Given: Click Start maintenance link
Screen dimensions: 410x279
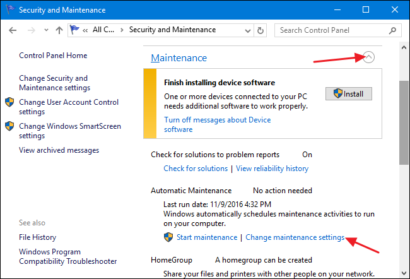Looking at the screenshot, I should tap(207, 237).
